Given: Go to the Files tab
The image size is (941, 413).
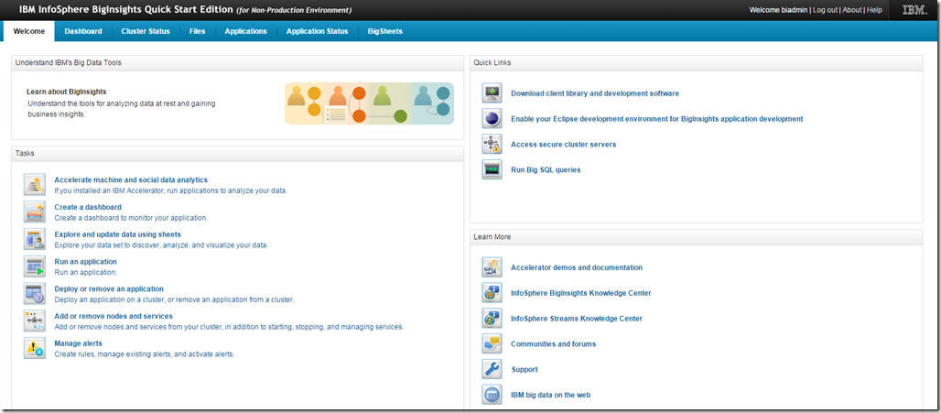Looking at the screenshot, I should click(198, 31).
